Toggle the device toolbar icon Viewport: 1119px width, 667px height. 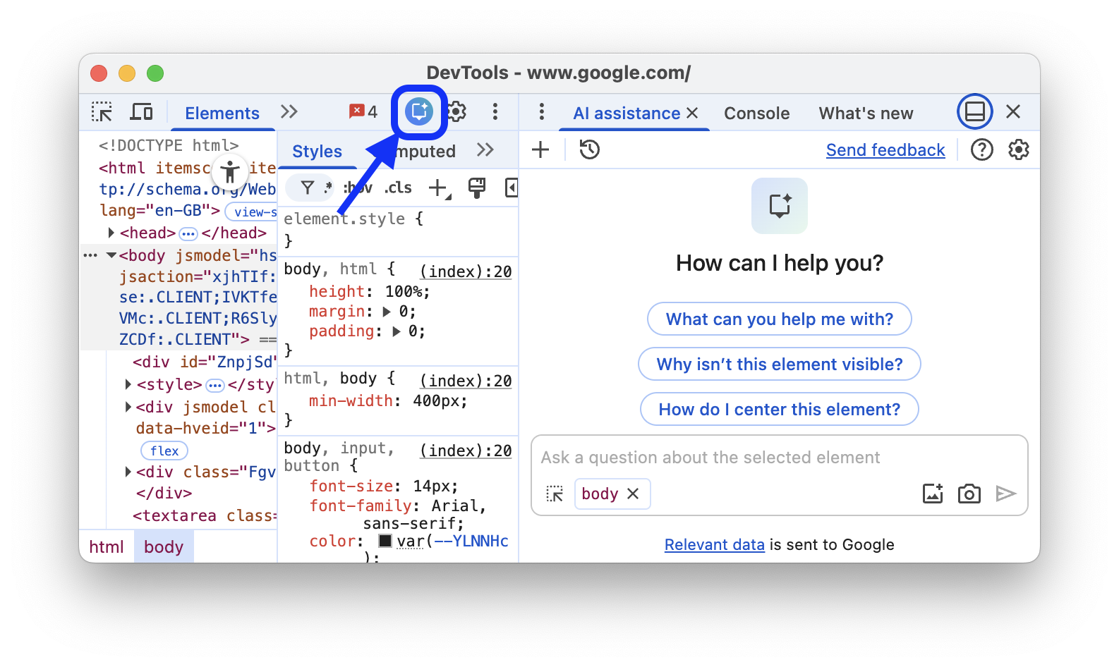click(141, 112)
